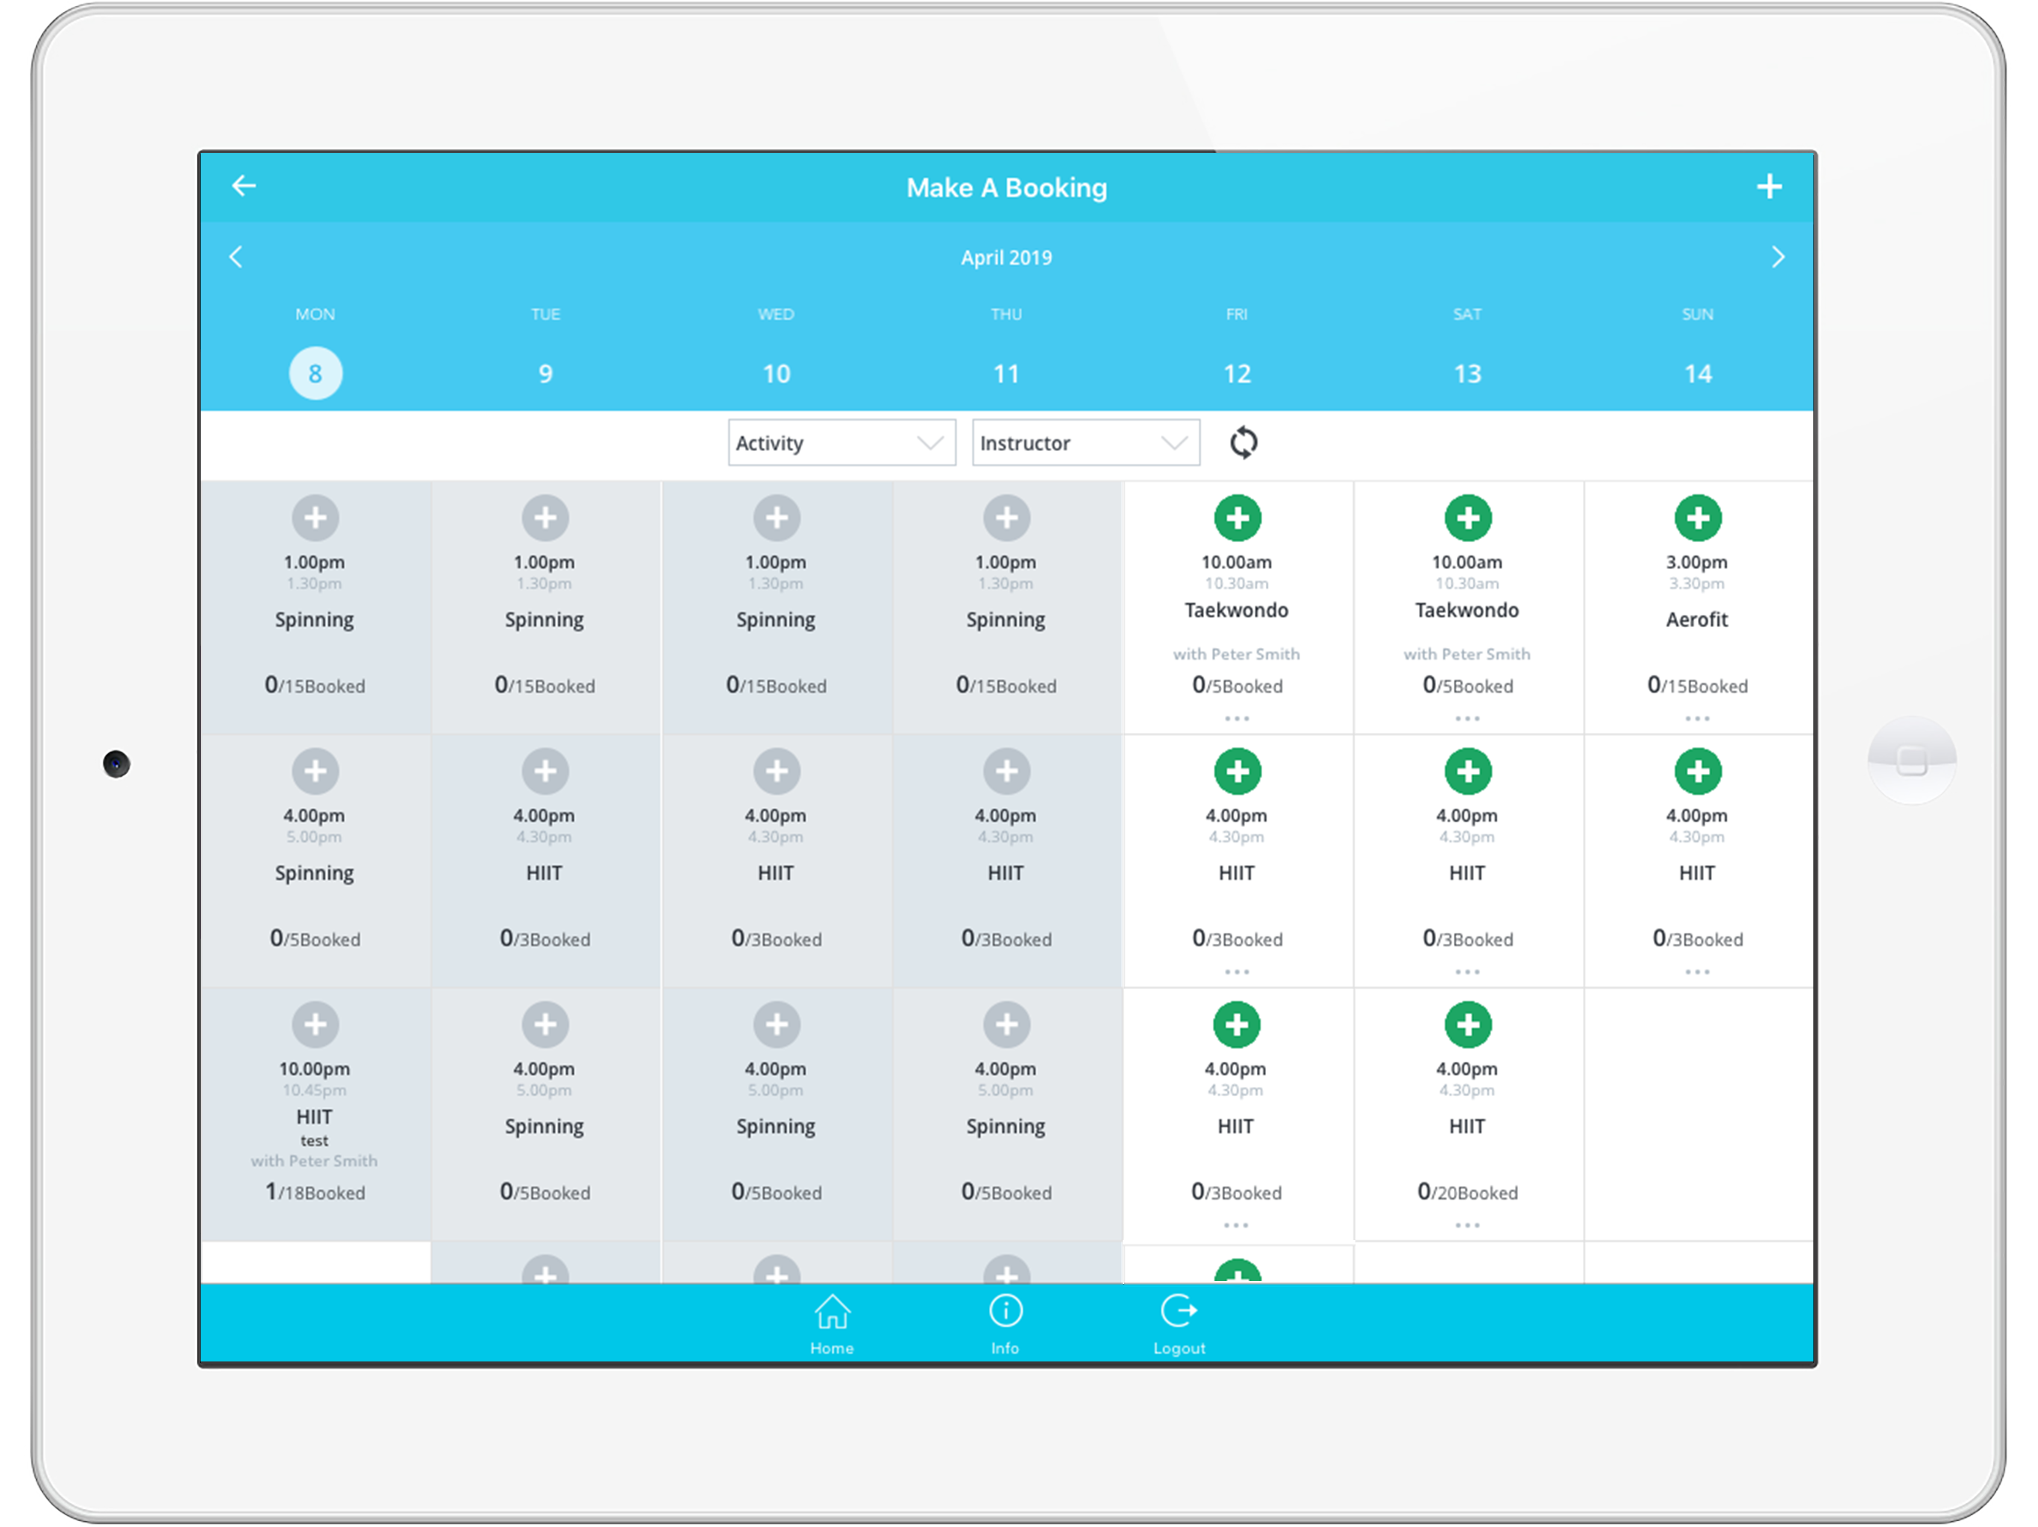Book Sunday 3.00pm Aerofit with green plus
The image size is (2038, 1527).
click(1697, 518)
